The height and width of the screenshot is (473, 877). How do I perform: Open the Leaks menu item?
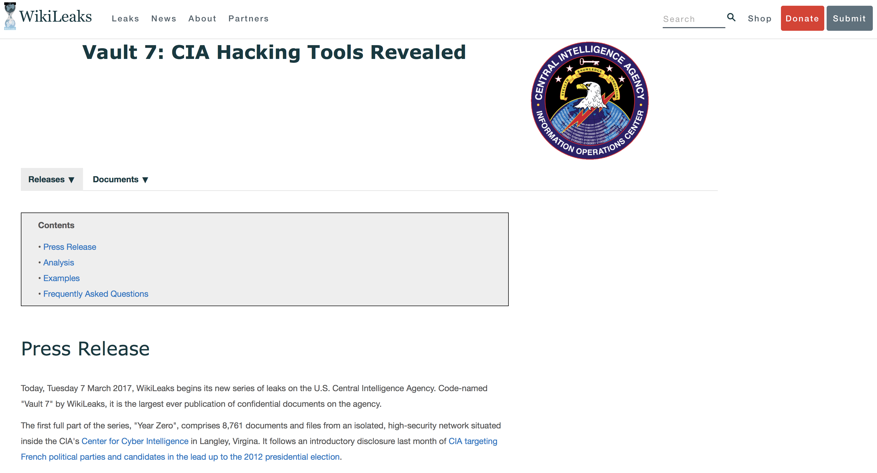tap(125, 18)
